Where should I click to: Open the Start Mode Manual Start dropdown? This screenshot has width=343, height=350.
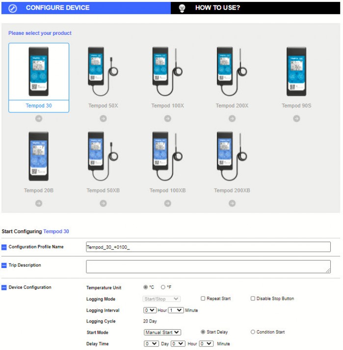pos(162,332)
